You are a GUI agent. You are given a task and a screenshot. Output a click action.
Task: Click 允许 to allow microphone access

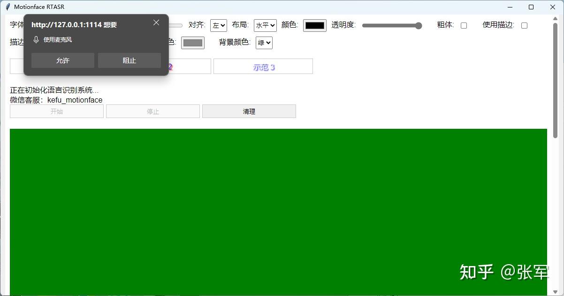click(62, 60)
